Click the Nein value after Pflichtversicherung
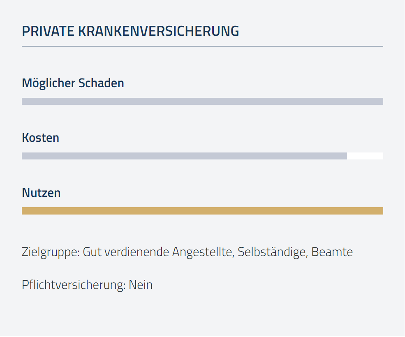This screenshot has height=337, width=405. 141,285
